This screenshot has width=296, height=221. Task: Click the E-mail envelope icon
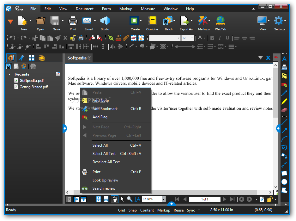[x=87, y=21]
